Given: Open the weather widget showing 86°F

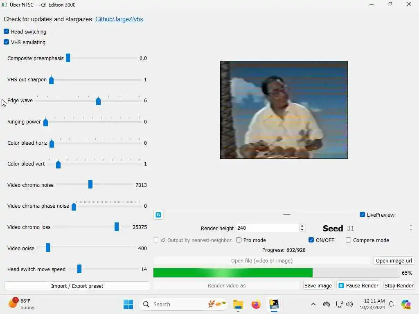Looking at the screenshot, I should 21,304.
